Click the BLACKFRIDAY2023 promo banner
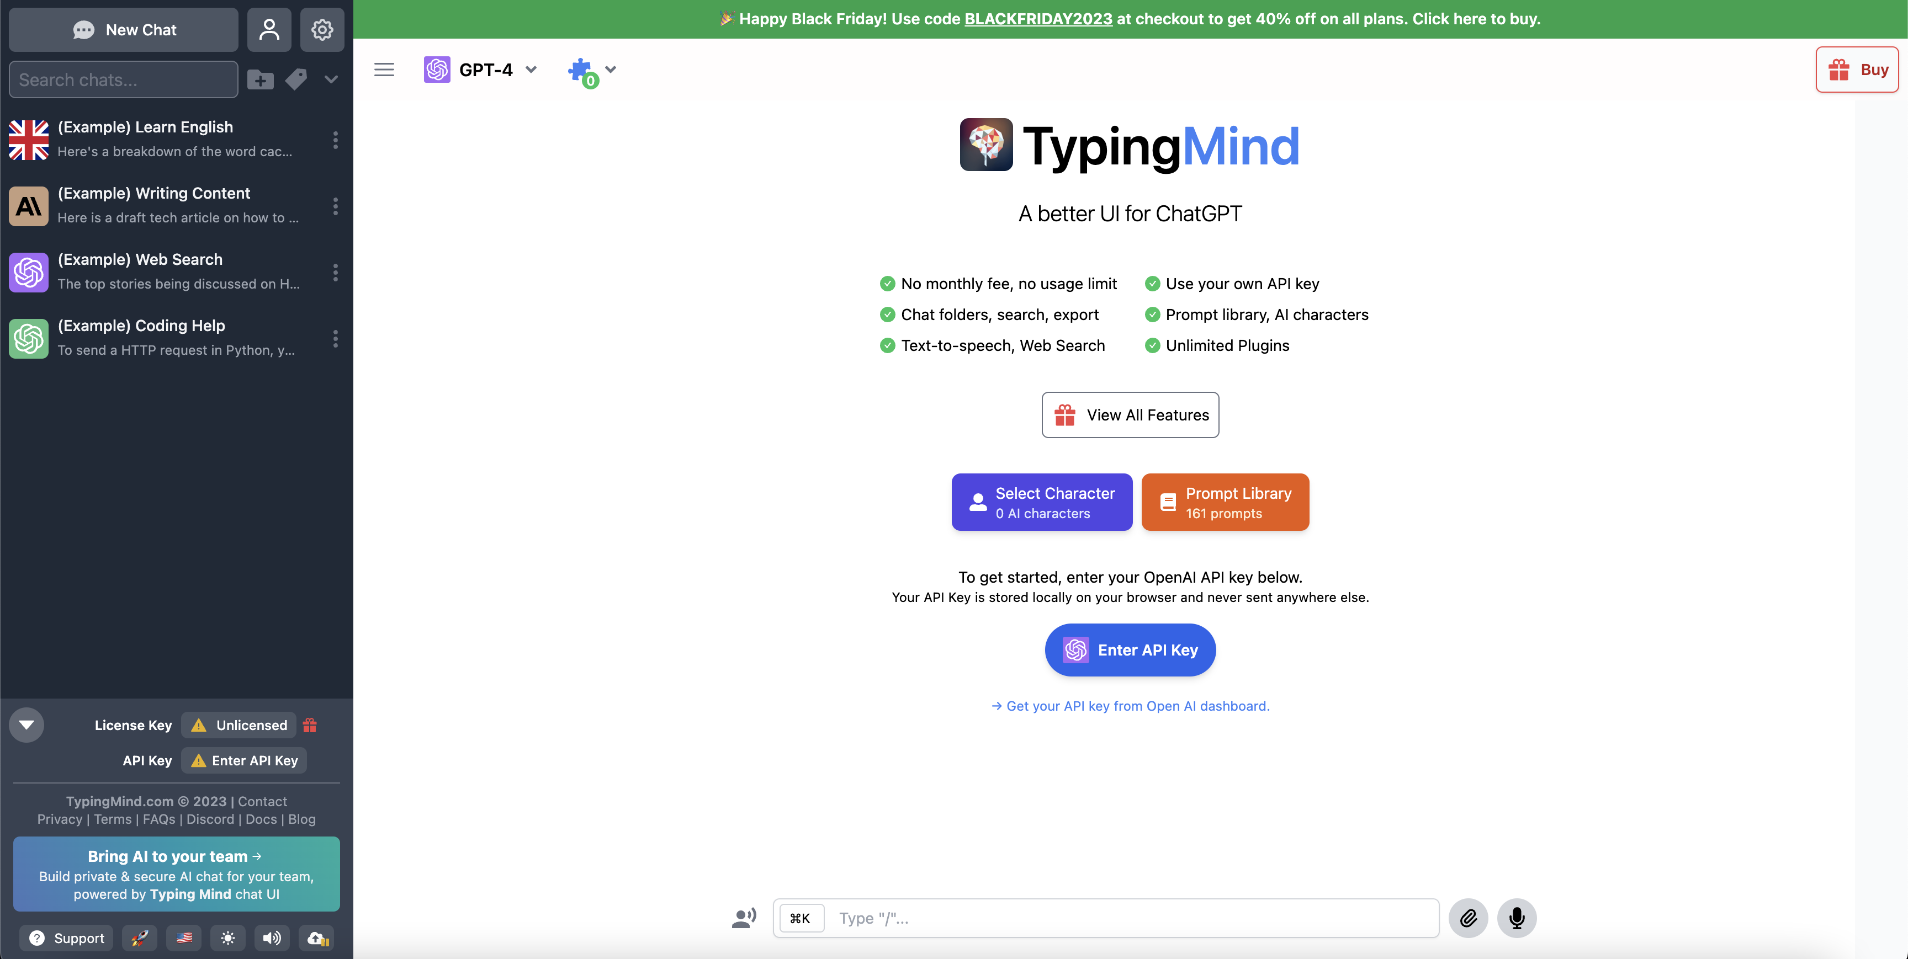 pyautogui.click(x=1130, y=19)
